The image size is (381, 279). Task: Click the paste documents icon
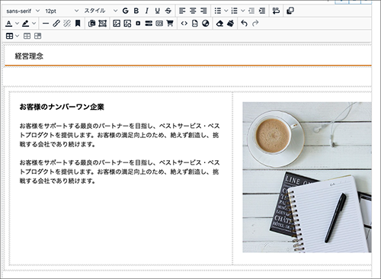pos(91,24)
